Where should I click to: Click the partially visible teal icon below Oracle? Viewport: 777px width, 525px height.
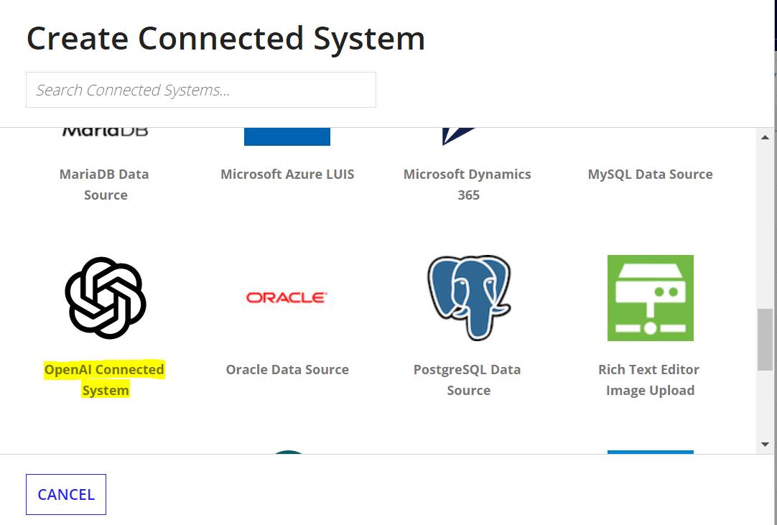287,452
